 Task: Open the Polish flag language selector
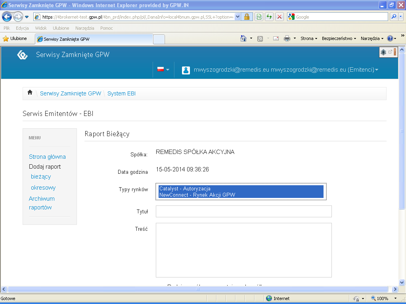(163, 70)
